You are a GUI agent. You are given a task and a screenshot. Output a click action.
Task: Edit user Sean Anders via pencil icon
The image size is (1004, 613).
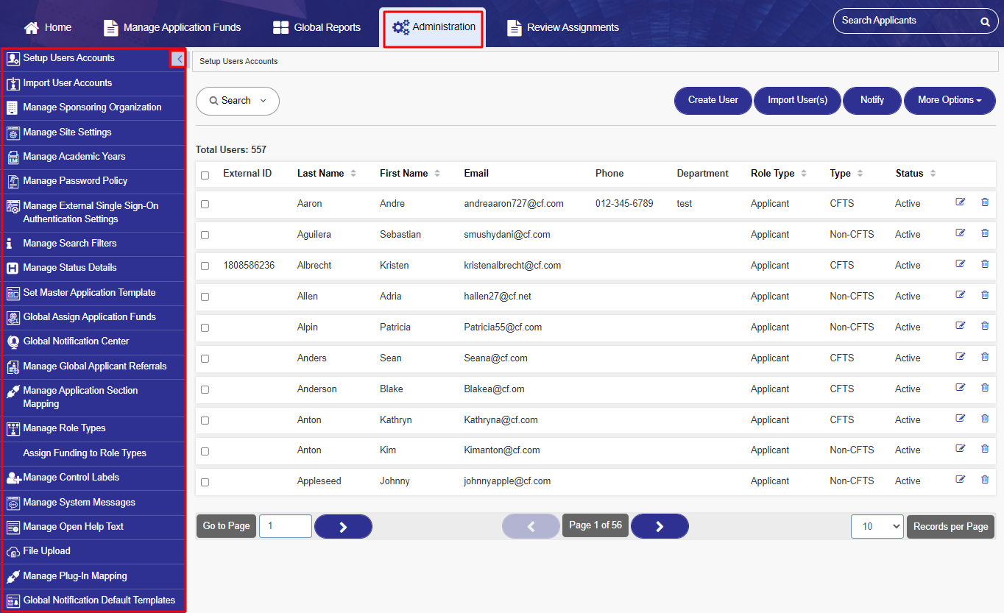pos(960,357)
